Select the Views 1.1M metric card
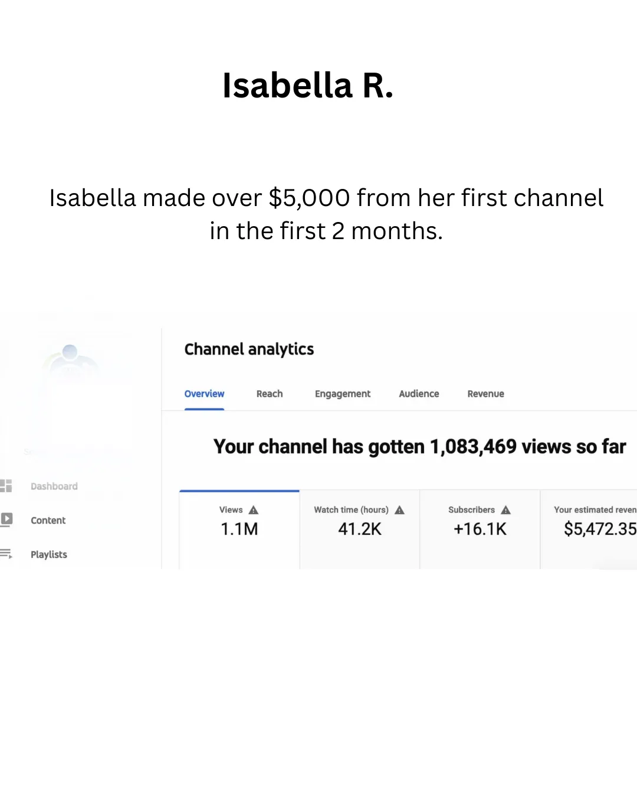 click(239, 530)
